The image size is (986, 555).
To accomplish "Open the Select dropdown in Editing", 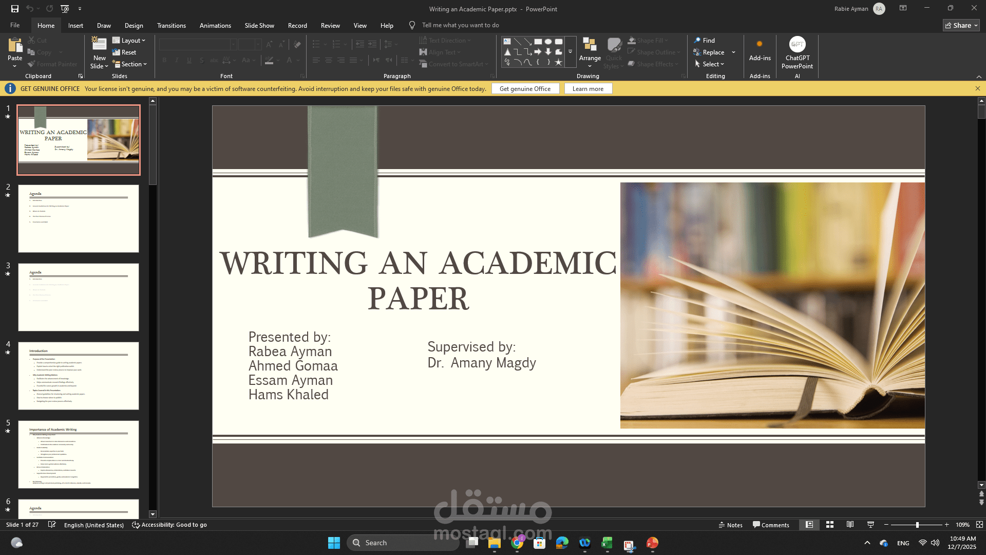I will 709,64.
